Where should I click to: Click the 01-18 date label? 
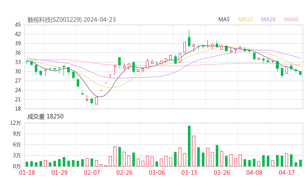pyautogui.click(x=27, y=172)
